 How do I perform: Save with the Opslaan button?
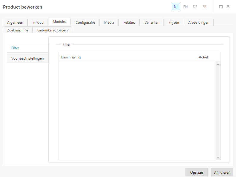tap(196, 172)
